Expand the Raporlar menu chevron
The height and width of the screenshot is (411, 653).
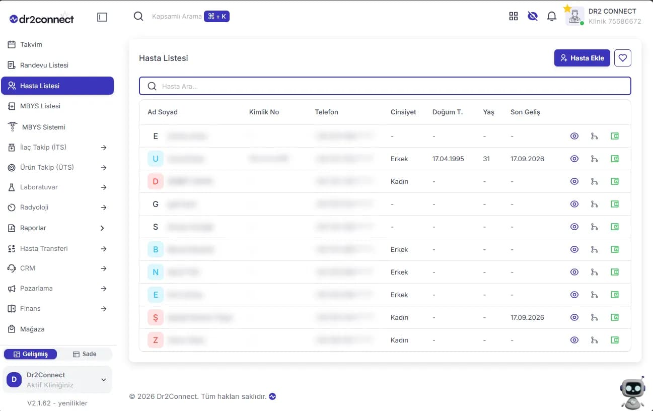coord(102,228)
